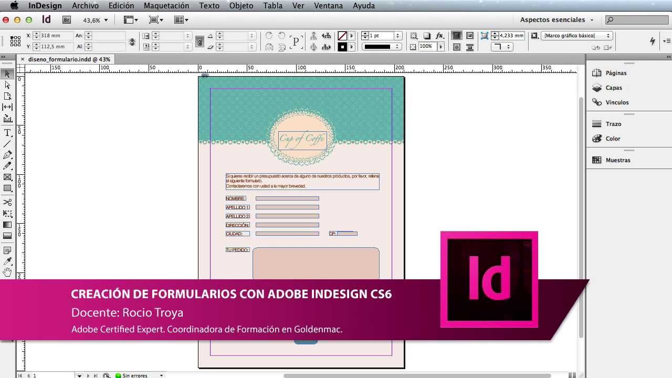The height and width of the screenshot is (378, 672).
Task: Open the Texto menu
Action: pos(209,6)
